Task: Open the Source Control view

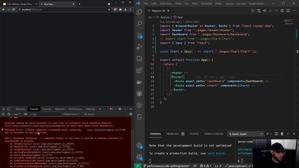Action: pyautogui.click(x=139, y=35)
